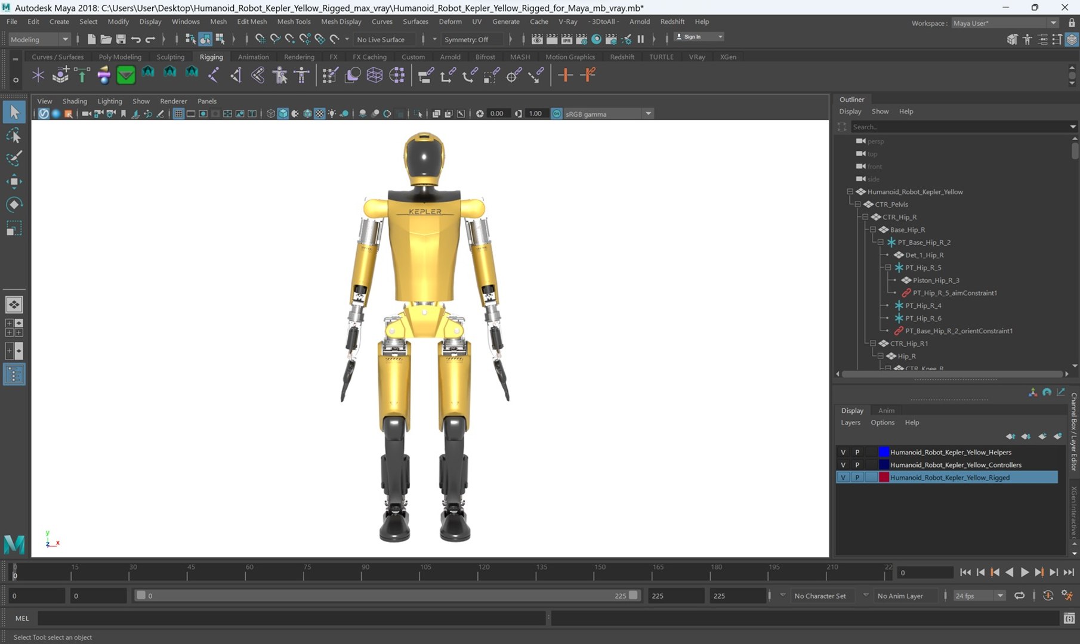Click the playback range slider bar
The height and width of the screenshot is (644, 1080).
pos(387,595)
